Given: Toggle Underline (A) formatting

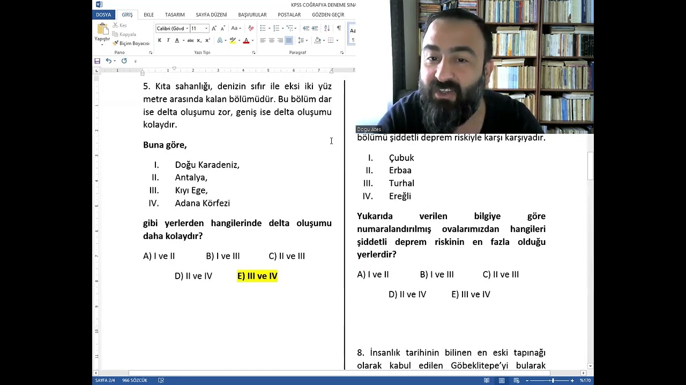Looking at the screenshot, I should 176,41.
